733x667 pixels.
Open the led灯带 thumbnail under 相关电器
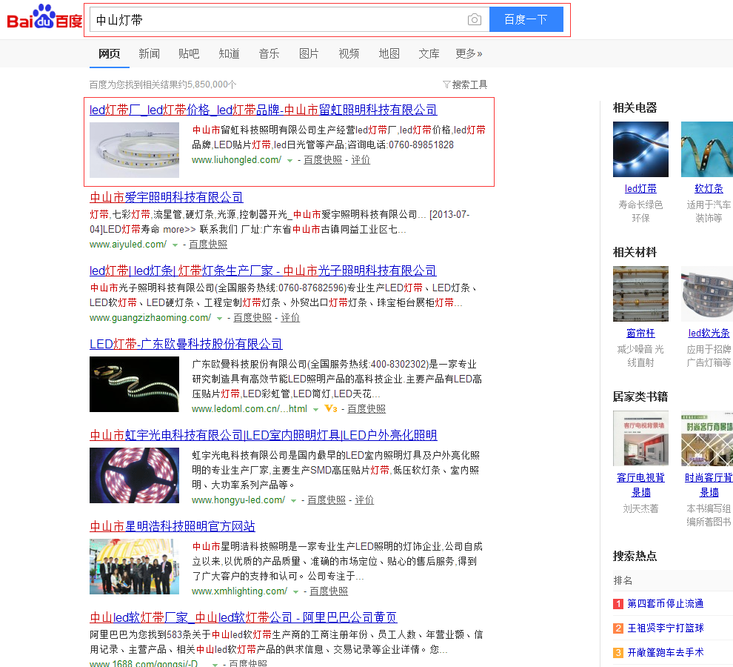(640, 149)
